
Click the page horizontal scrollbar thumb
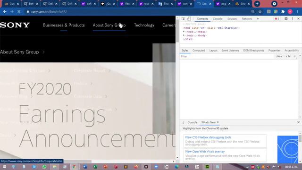coord(77,161)
